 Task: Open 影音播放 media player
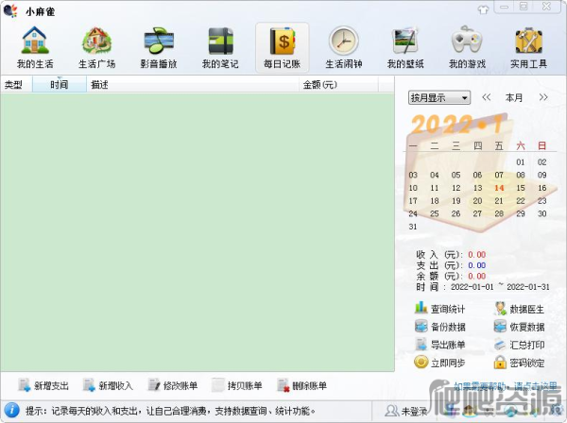coord(159,47)
